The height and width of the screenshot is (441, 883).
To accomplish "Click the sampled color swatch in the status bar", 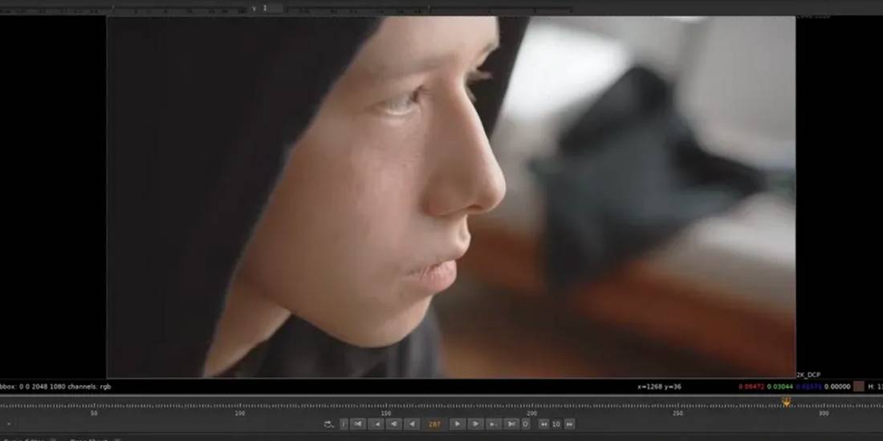I will click(x=859, y=386).
